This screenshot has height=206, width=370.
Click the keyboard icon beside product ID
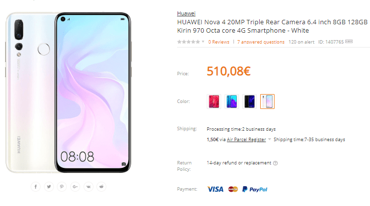point(349,42)
